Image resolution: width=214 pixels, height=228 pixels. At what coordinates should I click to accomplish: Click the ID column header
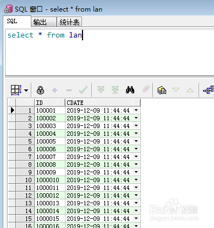(50, 103)
